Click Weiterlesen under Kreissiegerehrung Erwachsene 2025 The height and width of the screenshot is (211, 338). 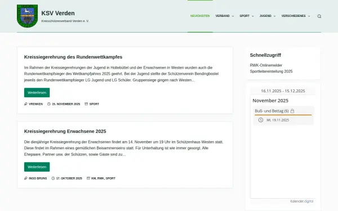pos(37,167)
